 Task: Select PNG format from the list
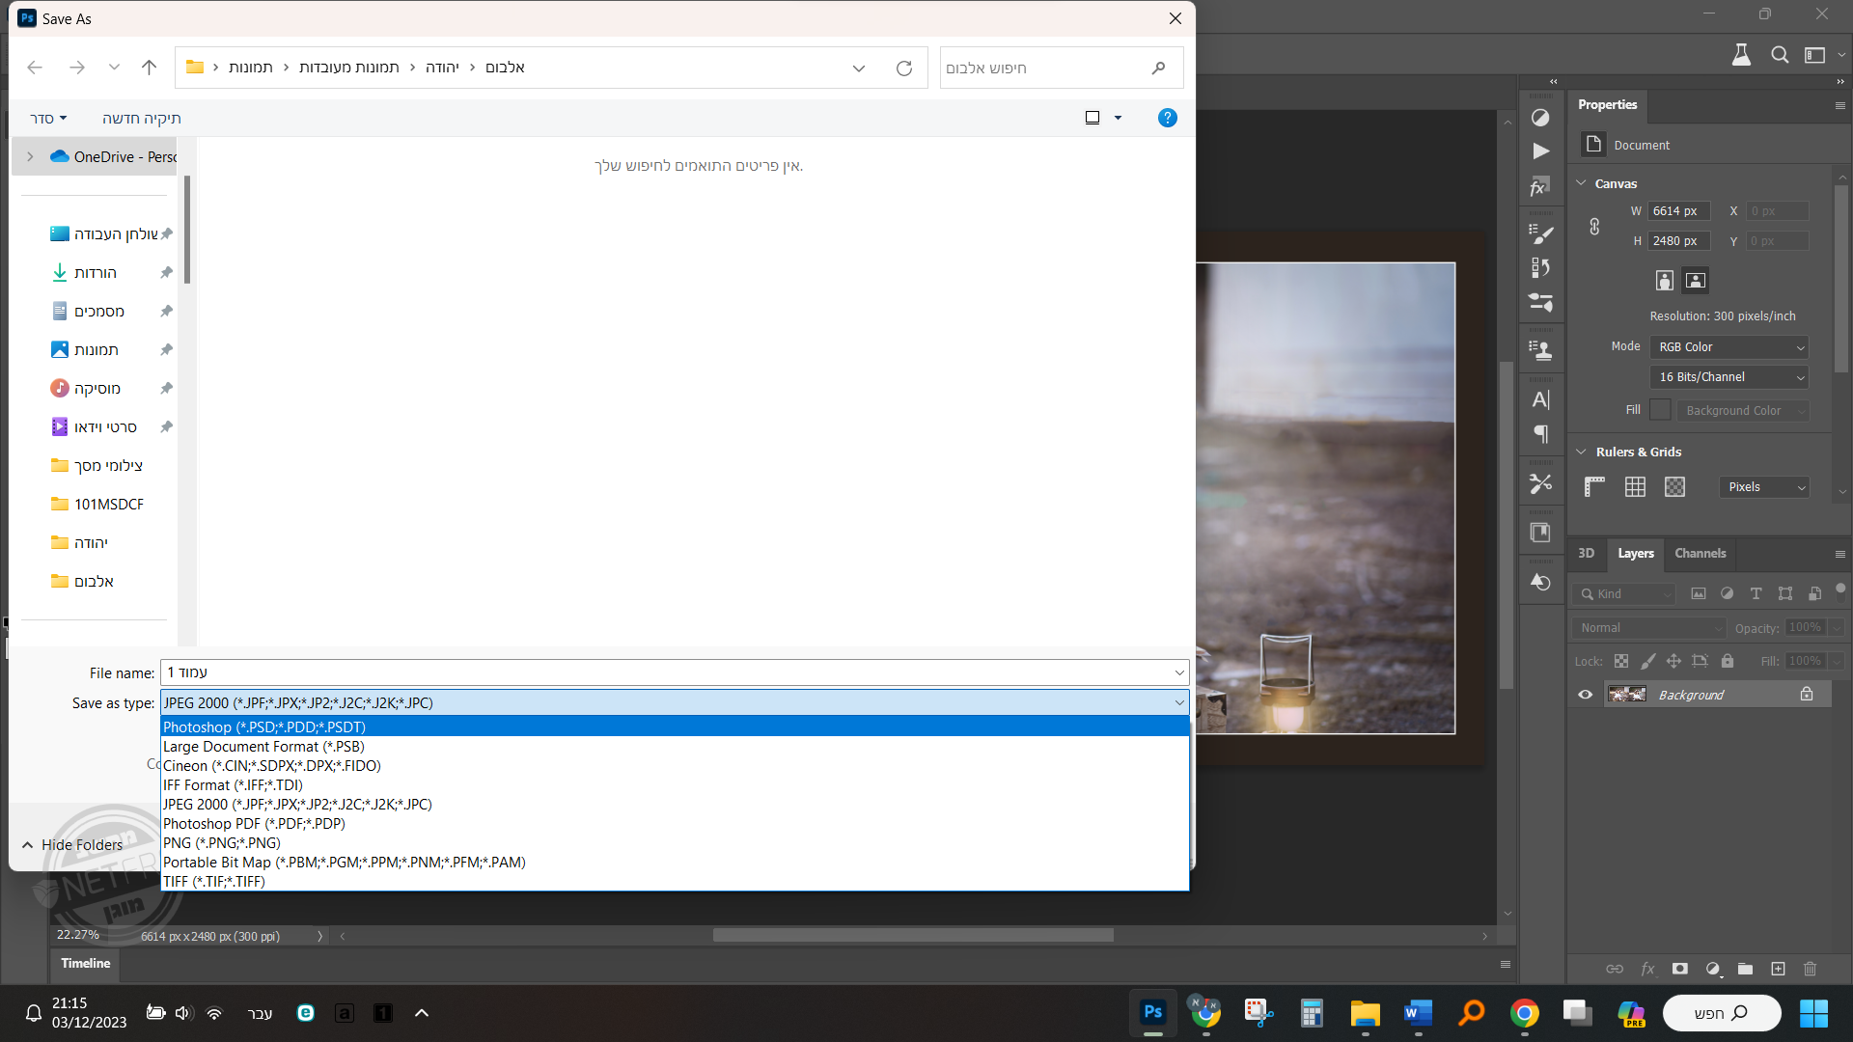222,843
